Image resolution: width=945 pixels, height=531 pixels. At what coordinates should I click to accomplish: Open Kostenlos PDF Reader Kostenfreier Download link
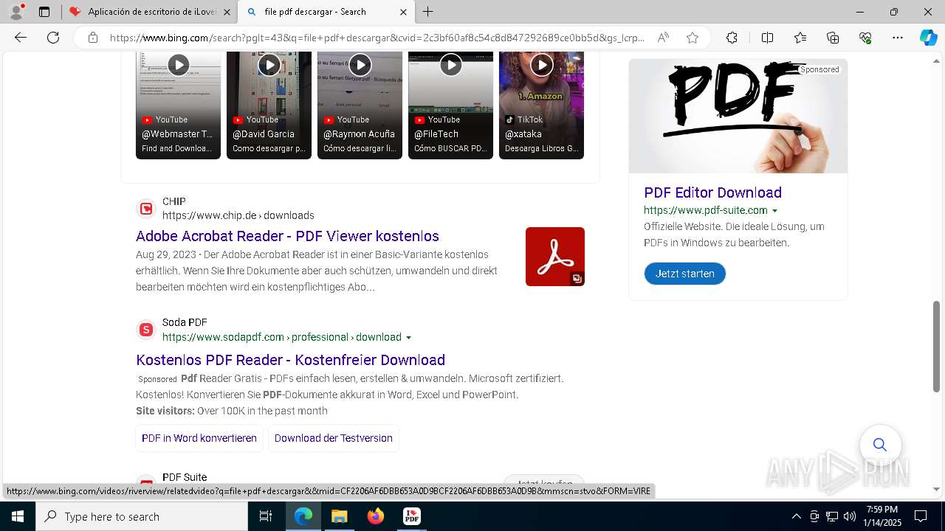point(290,360)
